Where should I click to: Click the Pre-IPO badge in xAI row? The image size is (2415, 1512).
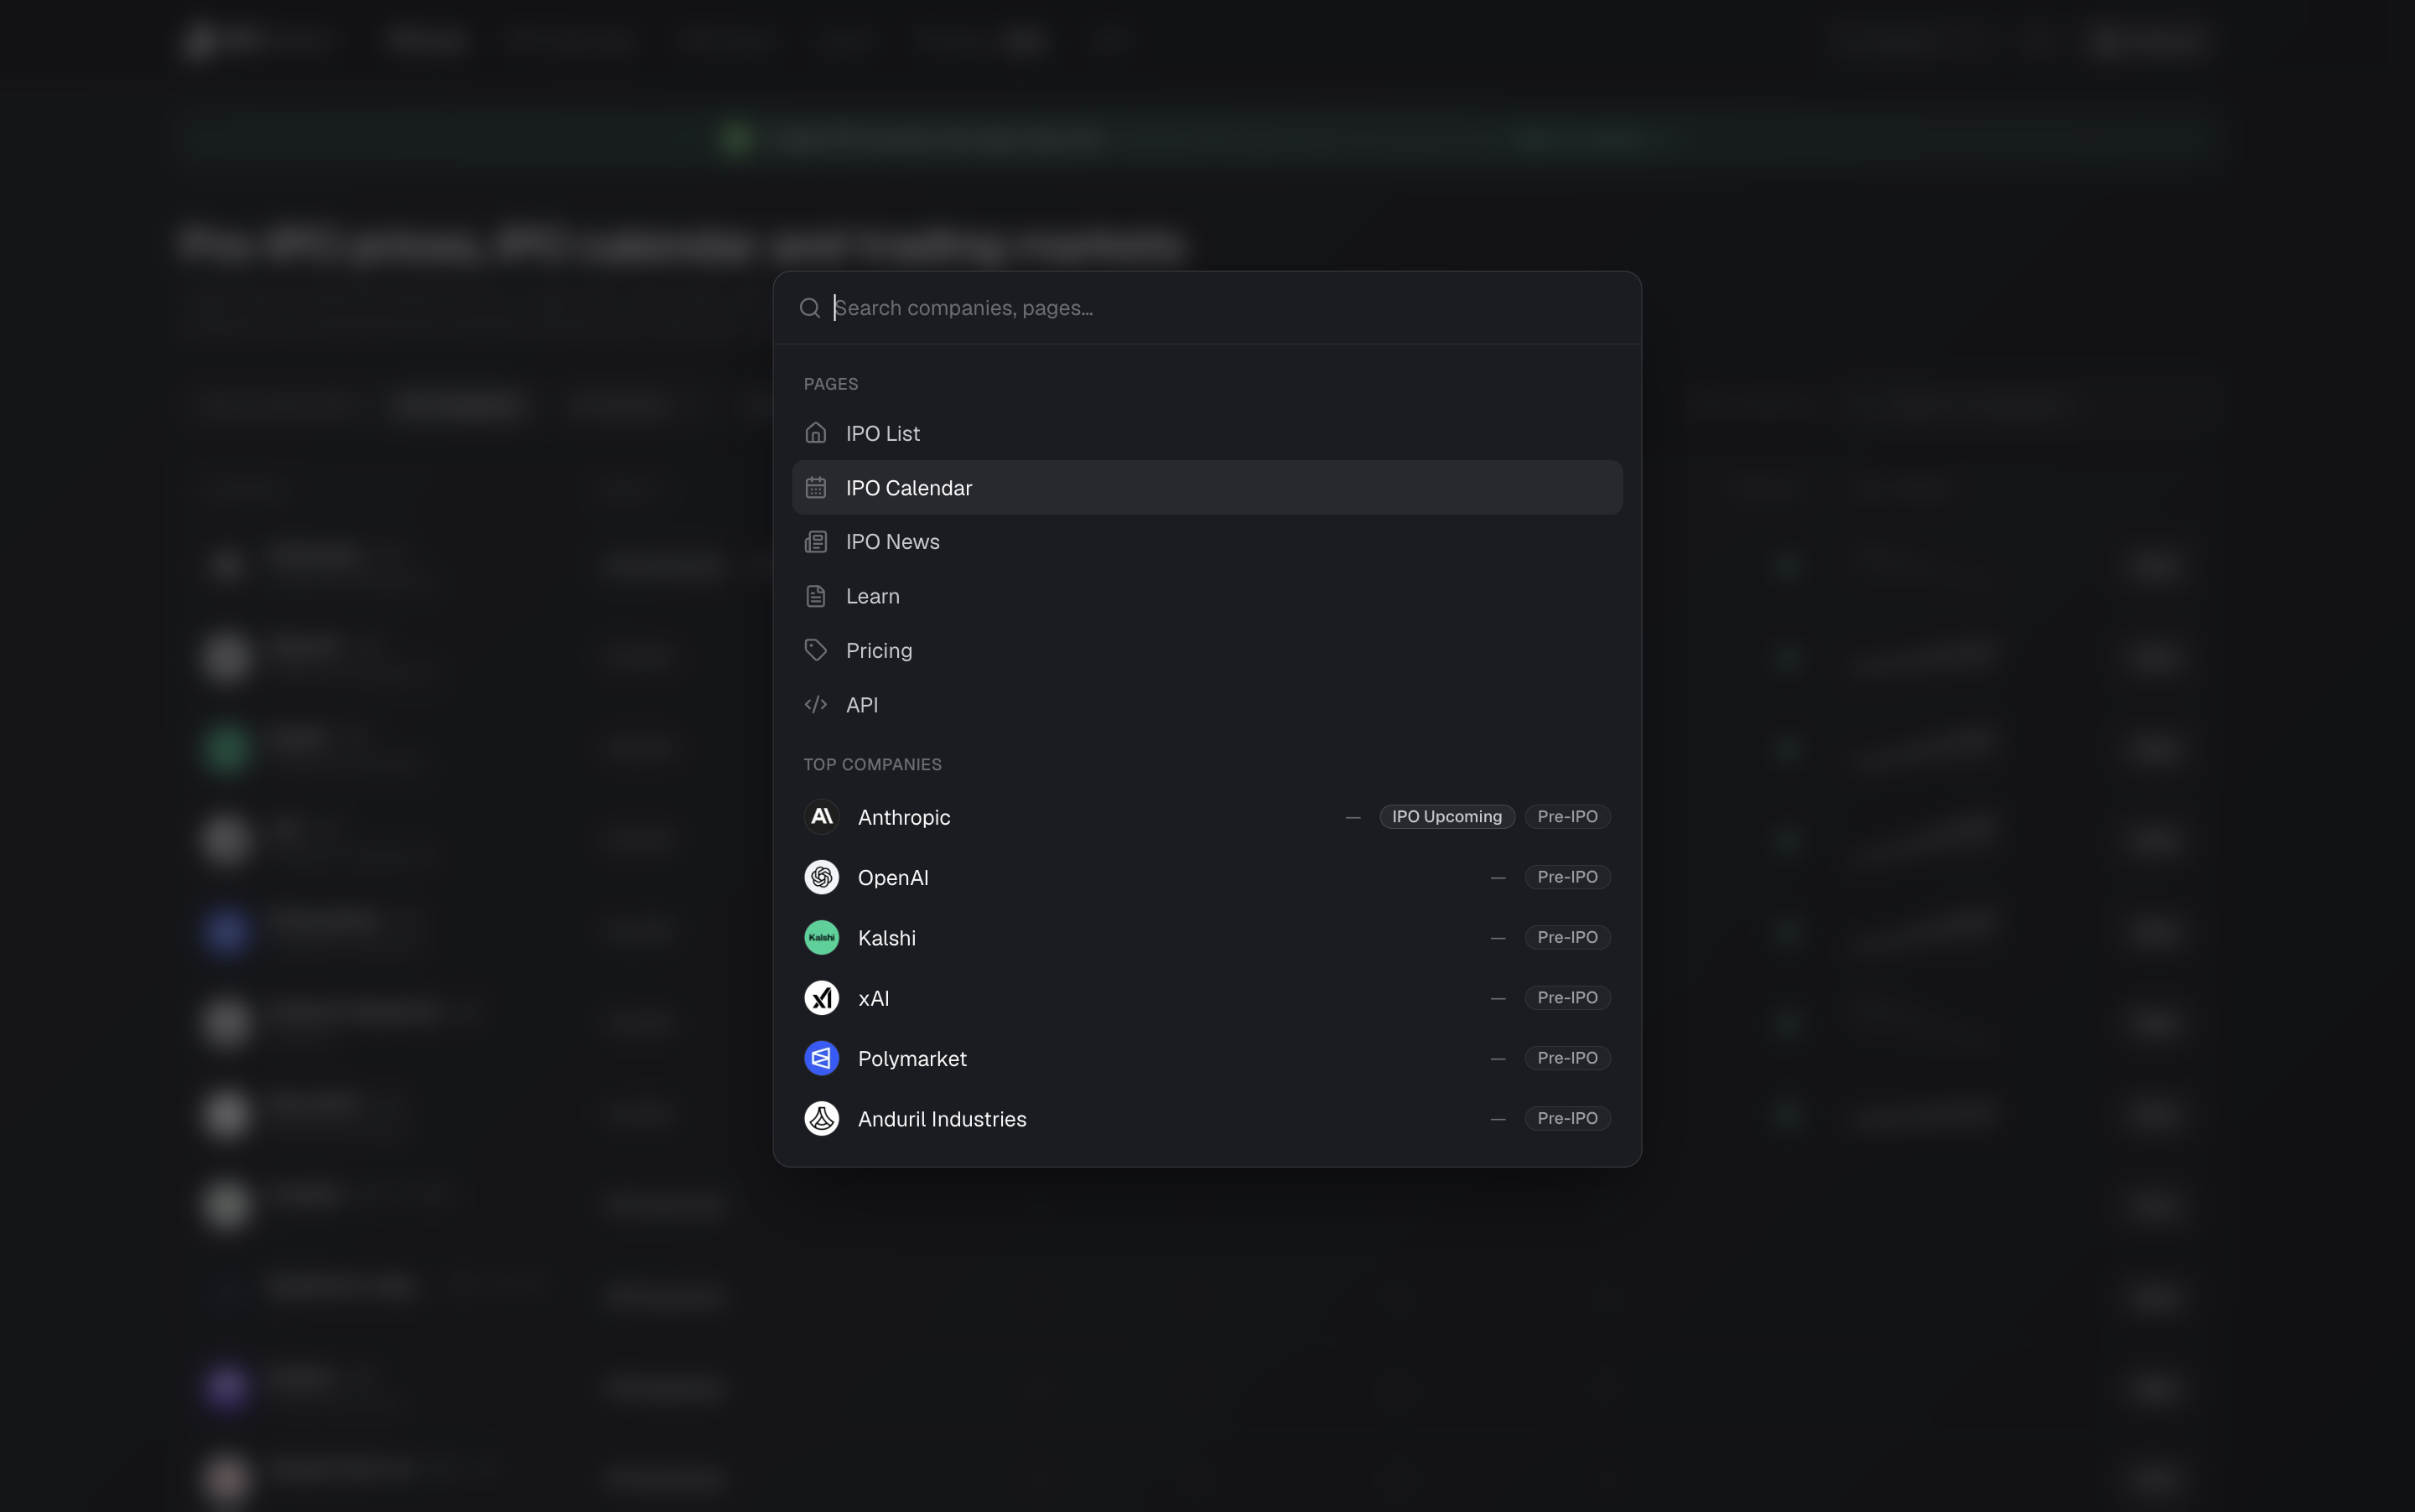pyautogui.click(x=1567, y=998)
